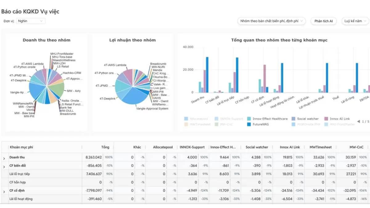Click the Innox AI Link legend marker
370x208 pixels.
tap(326, 119)
